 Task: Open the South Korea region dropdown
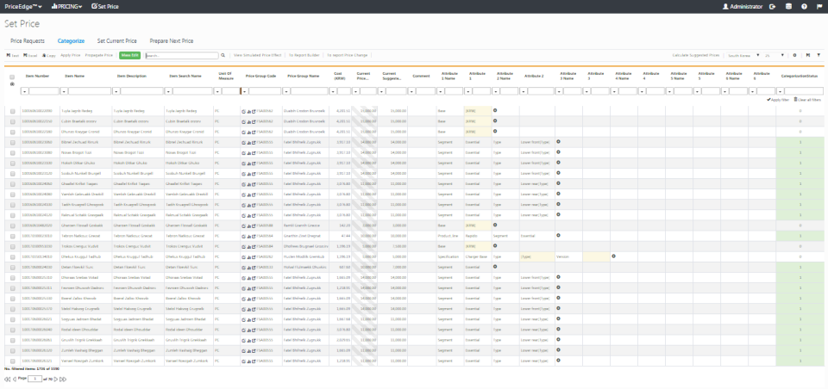743,55
